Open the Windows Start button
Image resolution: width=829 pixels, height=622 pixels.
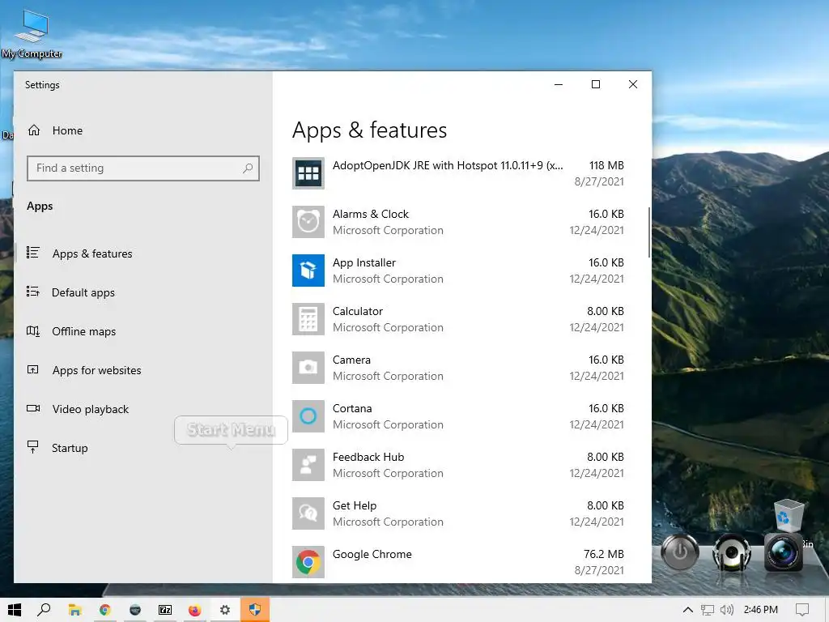tap(15, 610)
